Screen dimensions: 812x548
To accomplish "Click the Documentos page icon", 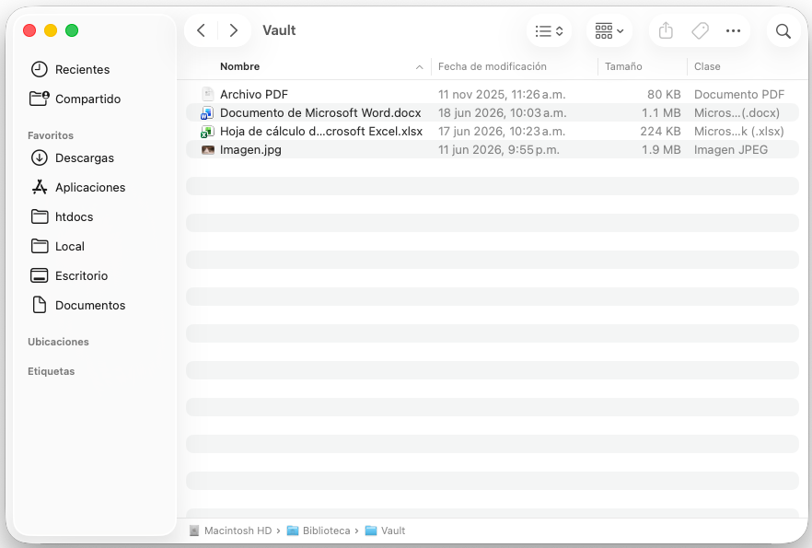I will [40, 305].
